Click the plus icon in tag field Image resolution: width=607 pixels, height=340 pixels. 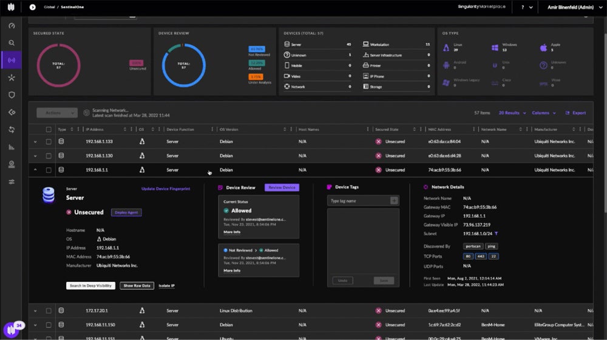coord(394,201)
